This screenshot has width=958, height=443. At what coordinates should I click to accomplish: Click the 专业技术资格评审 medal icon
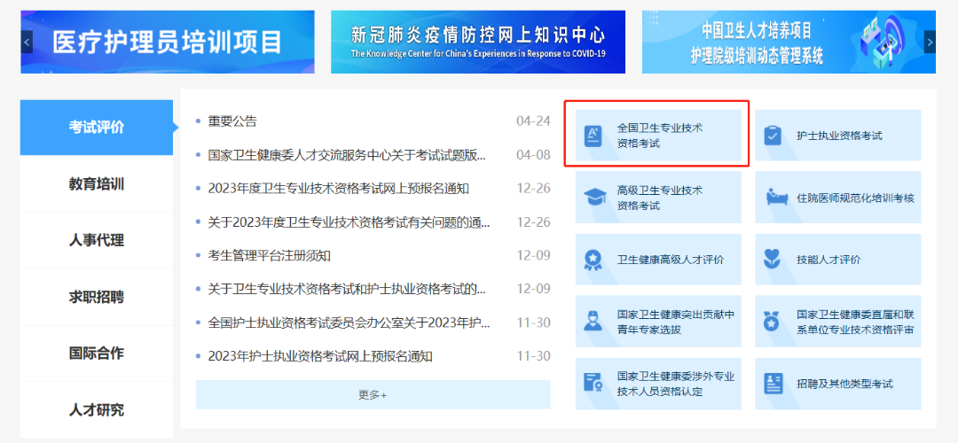(x=773, y=322)
